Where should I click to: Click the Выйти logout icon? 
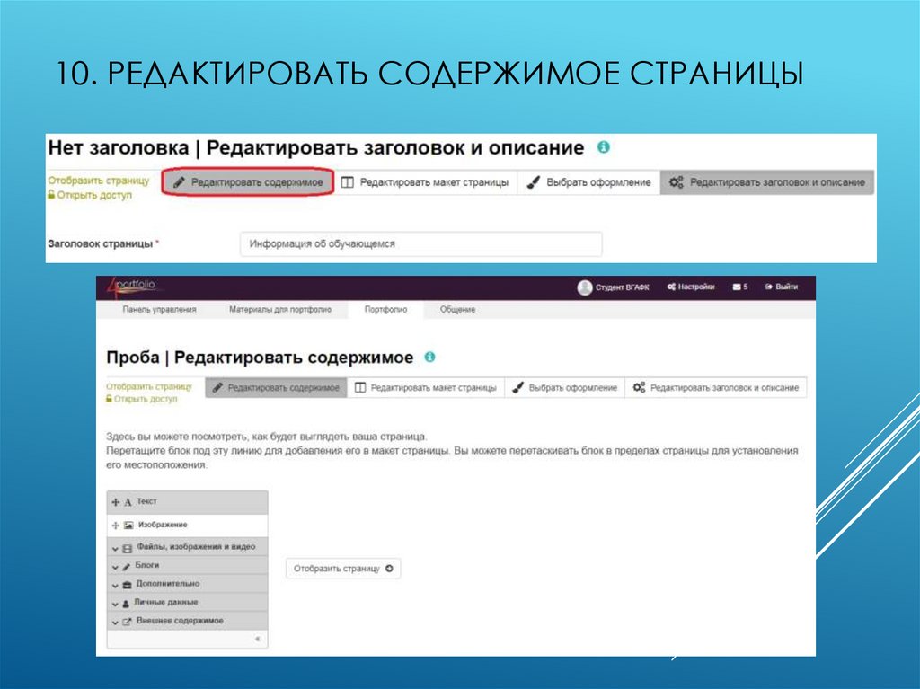pos(769,287)
